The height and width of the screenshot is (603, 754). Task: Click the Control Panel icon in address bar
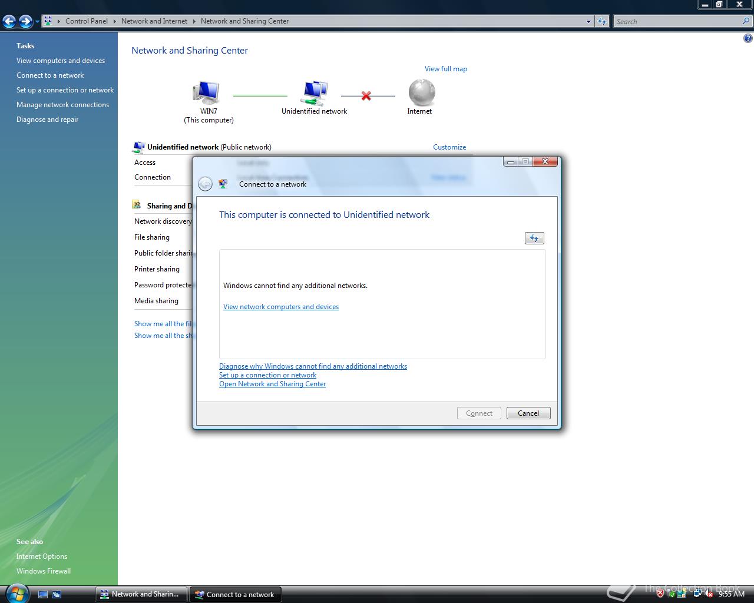(48, 21)
